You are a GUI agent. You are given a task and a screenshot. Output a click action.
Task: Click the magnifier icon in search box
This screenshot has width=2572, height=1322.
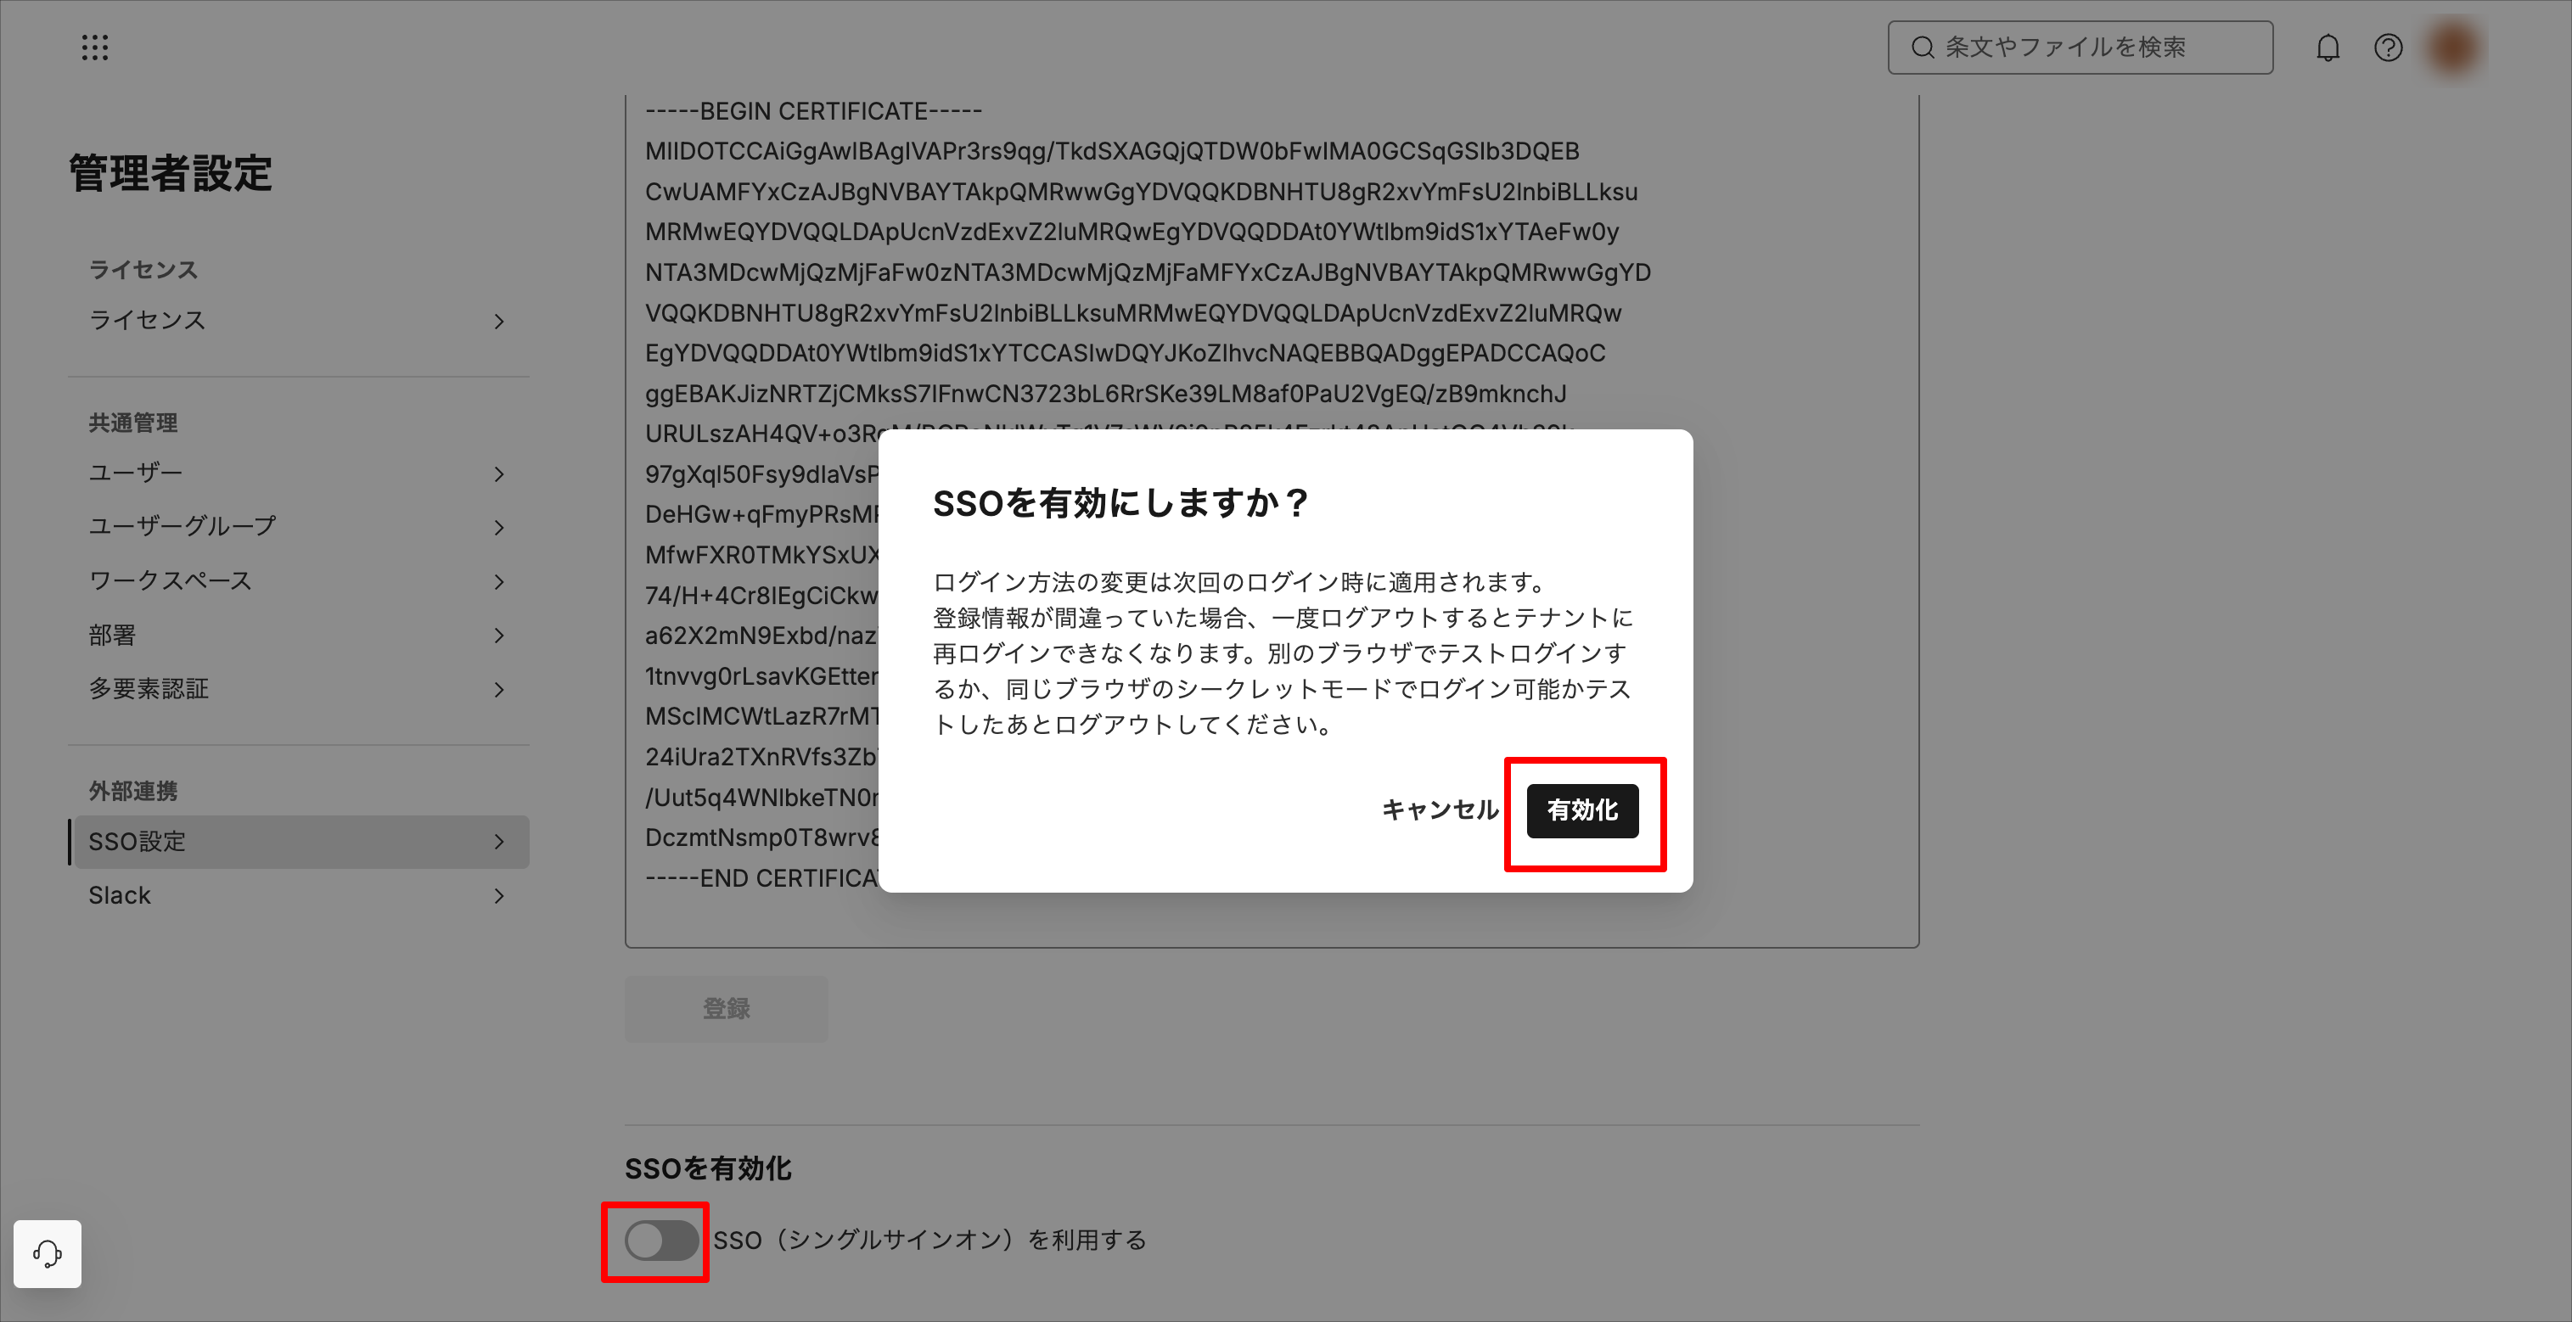click(1922, 47)
